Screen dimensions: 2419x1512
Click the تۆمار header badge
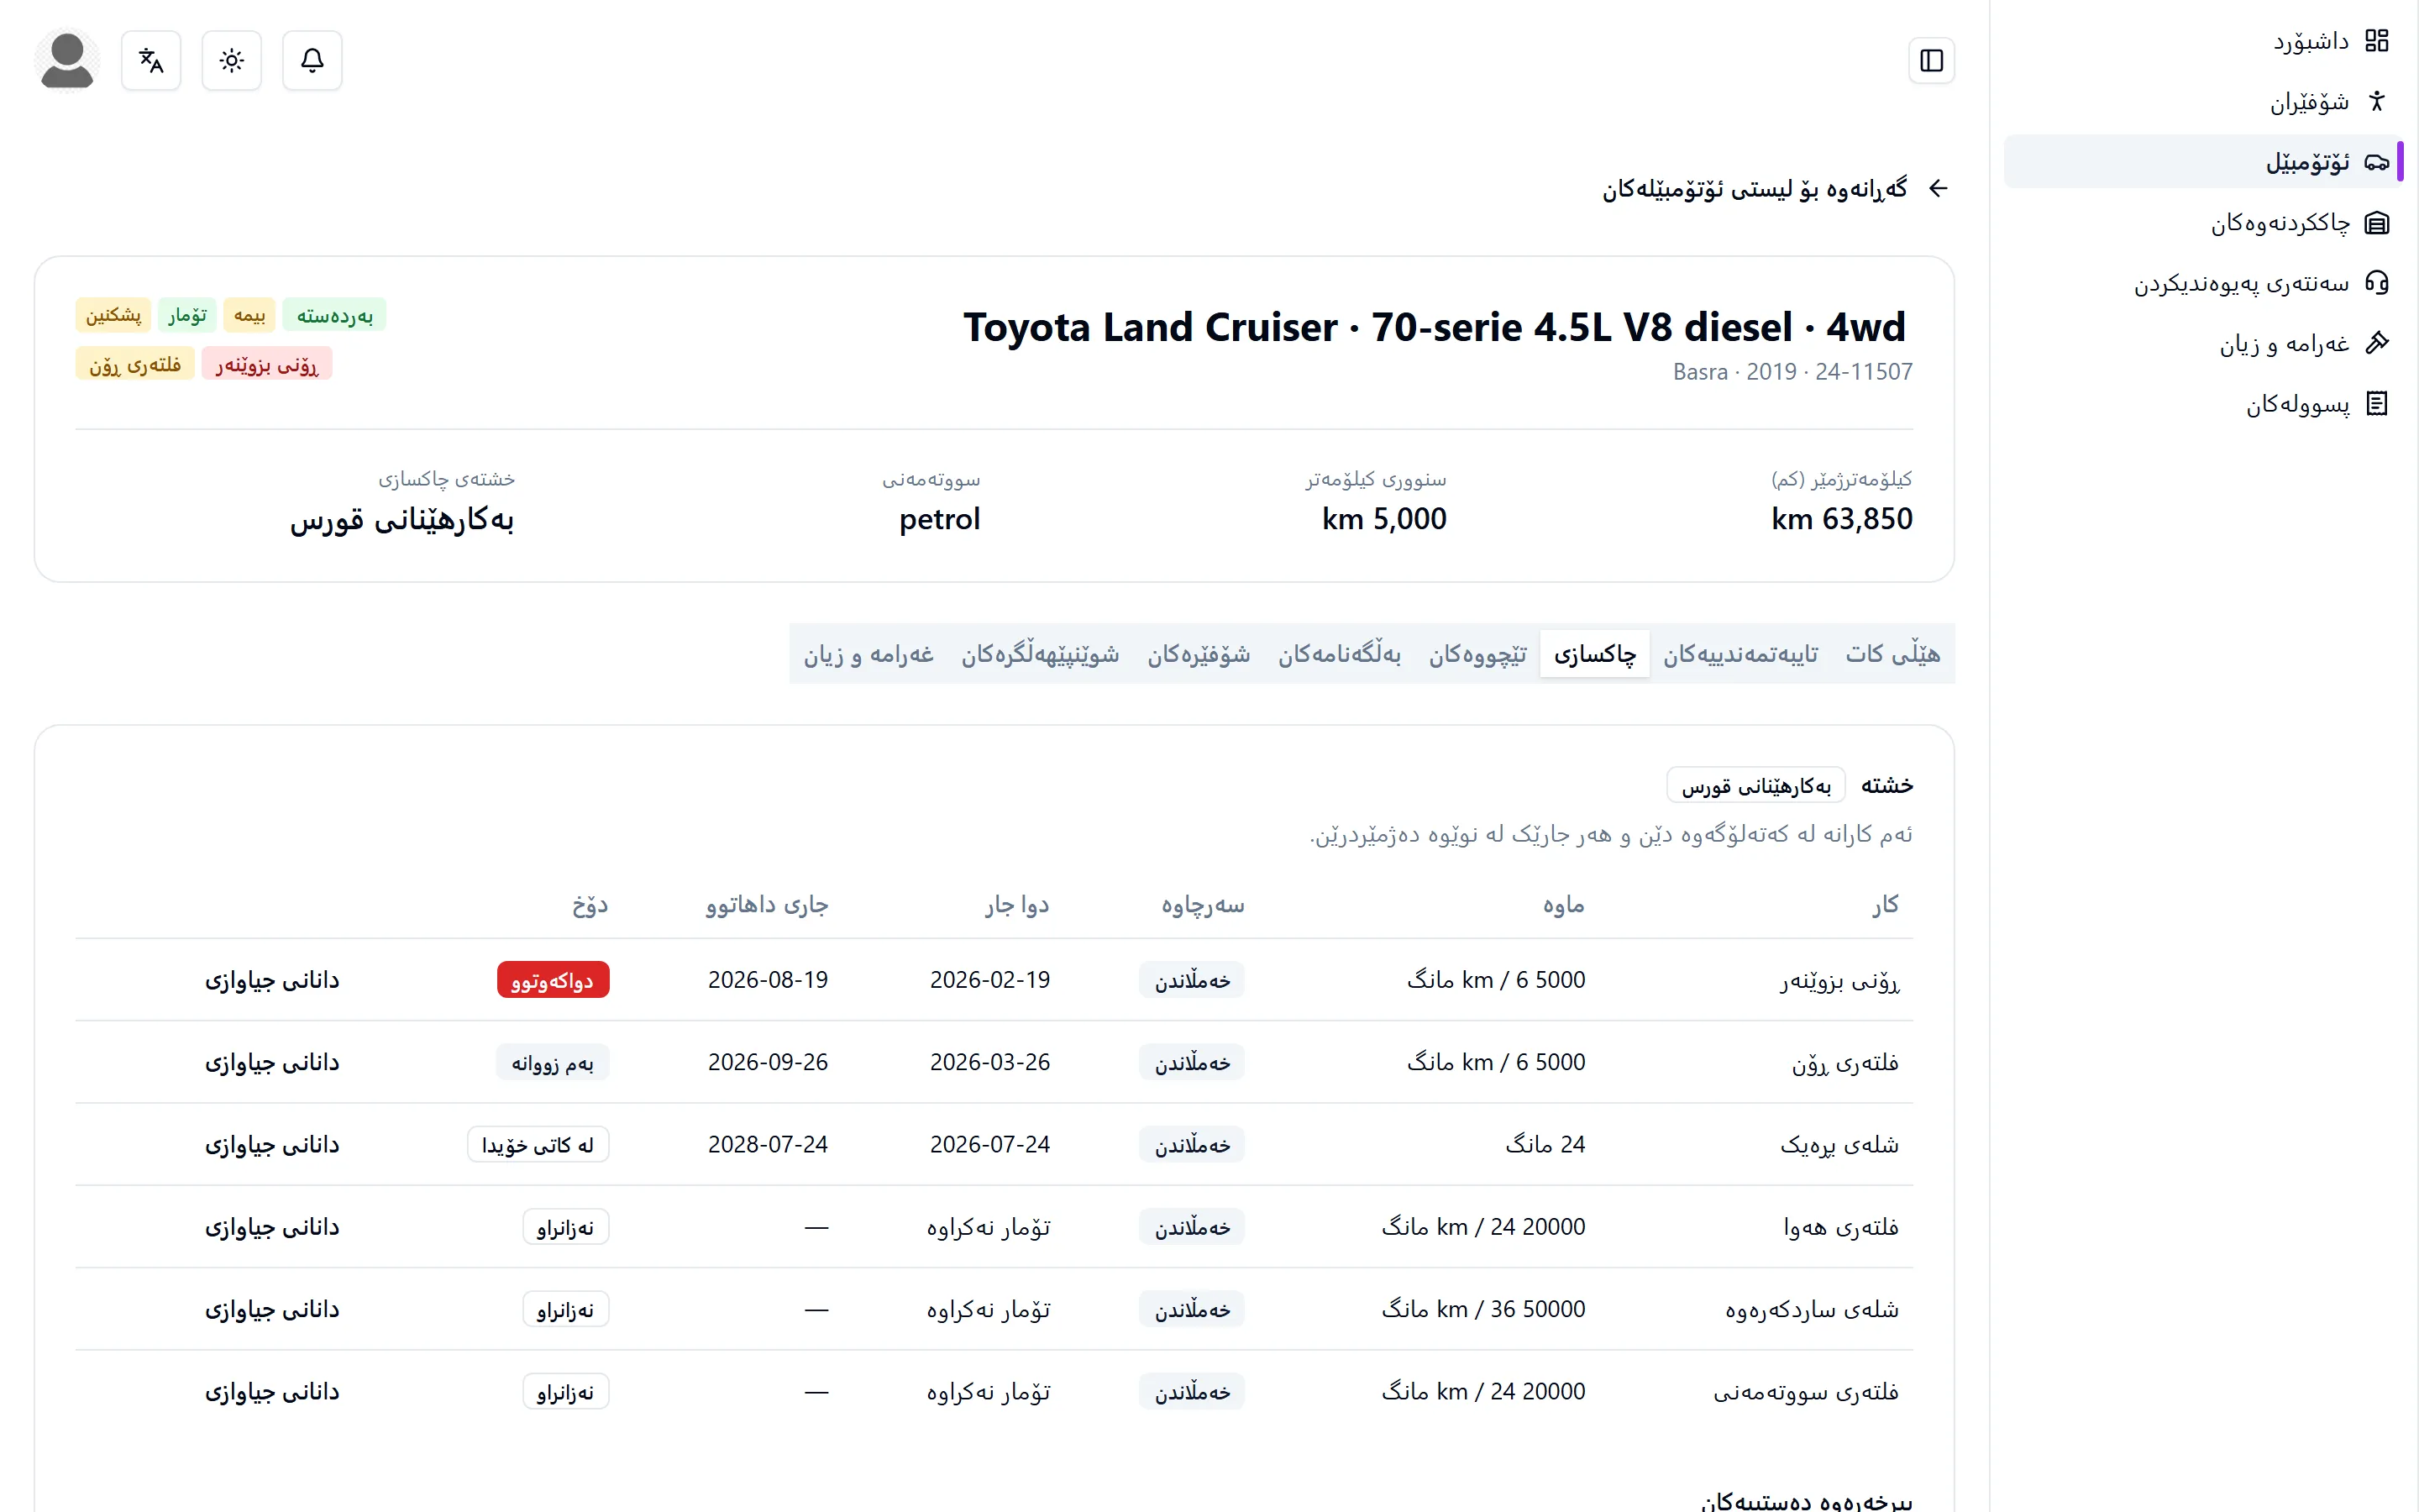pyautogui.click(x=187, y=316)
